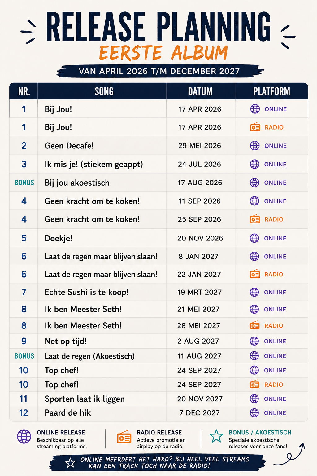Screen dimensions: 317x476
Task: Select the Bij jou akoestisch BONUS label
Action: click(x=24, y=183)
